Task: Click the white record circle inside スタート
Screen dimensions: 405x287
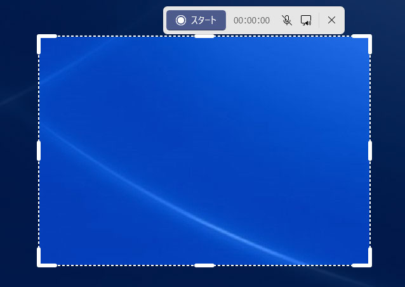Action: click(x=181, y=20)
